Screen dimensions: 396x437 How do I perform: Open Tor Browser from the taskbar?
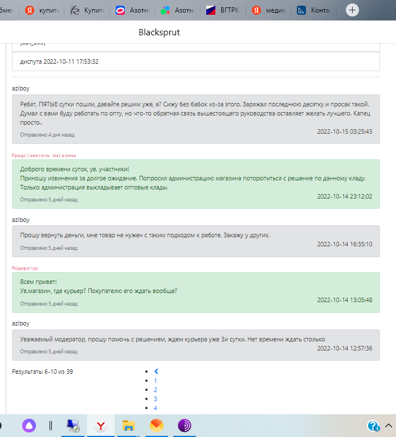click(x=185, y=426)
